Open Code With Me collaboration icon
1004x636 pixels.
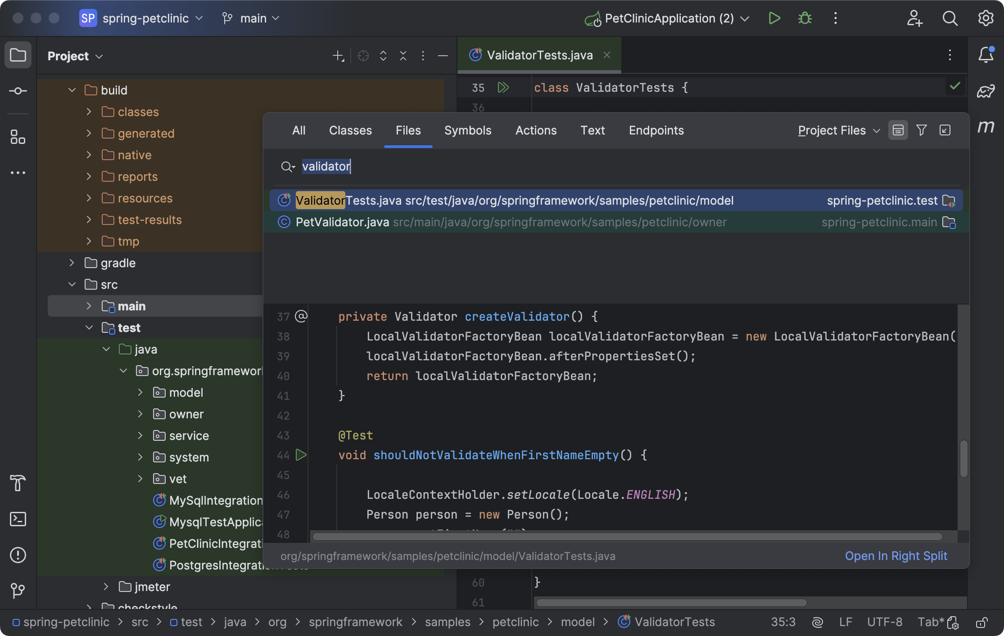[915, 18]
